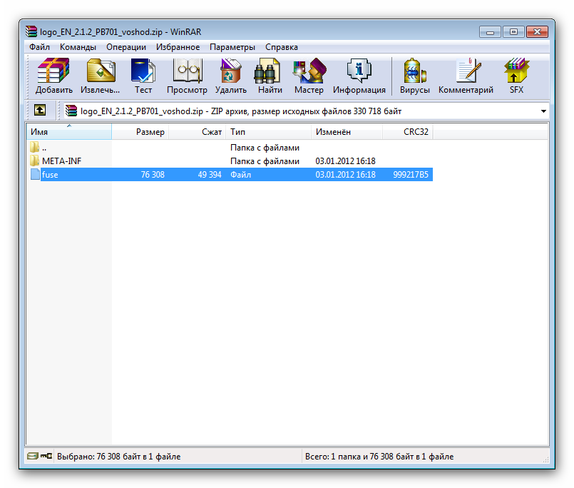
Task: Sort by Изменён column header
Action: click(347, 132)
